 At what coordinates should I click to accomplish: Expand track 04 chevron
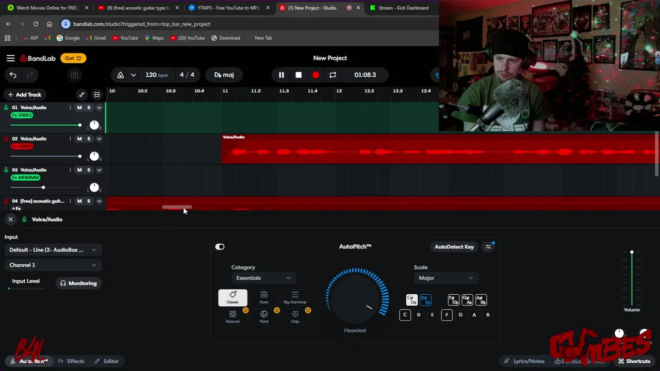(99, 201)
